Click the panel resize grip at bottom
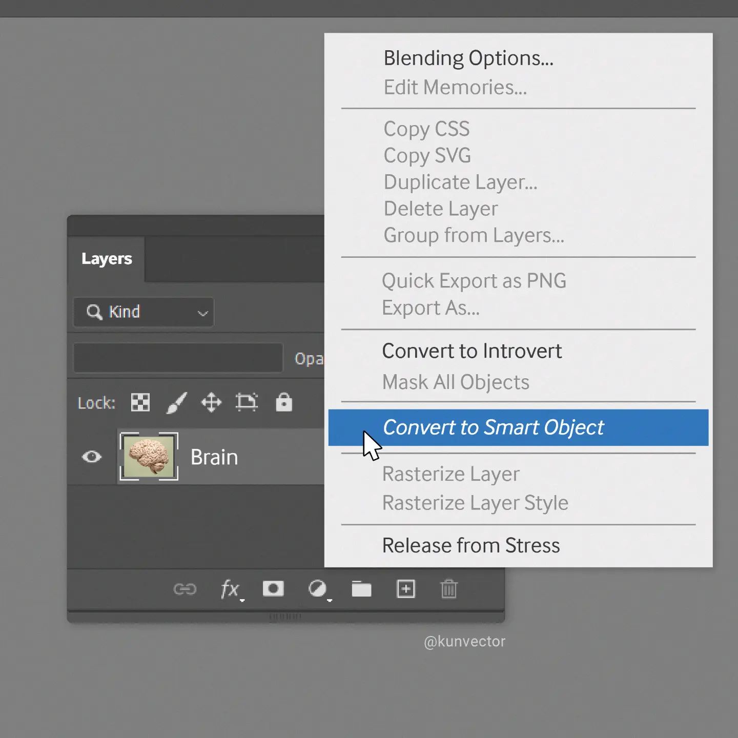This screenshot has height=738, width=738. [x=285, y=617]
